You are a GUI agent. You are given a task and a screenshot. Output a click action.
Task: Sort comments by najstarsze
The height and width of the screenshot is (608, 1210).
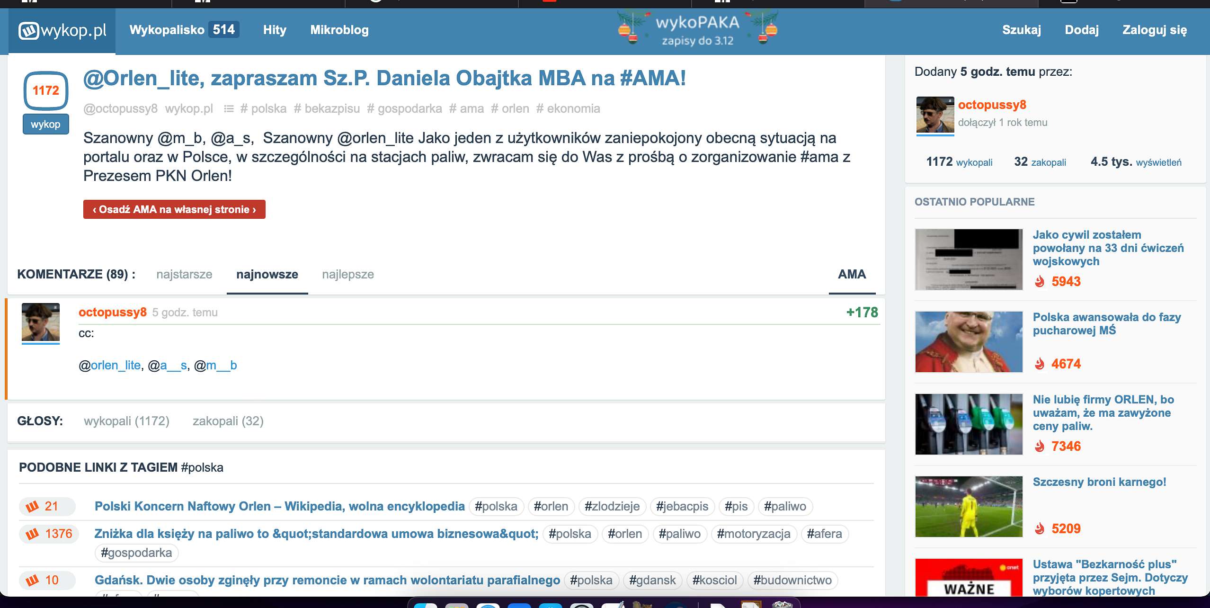(x=184, y=274)
